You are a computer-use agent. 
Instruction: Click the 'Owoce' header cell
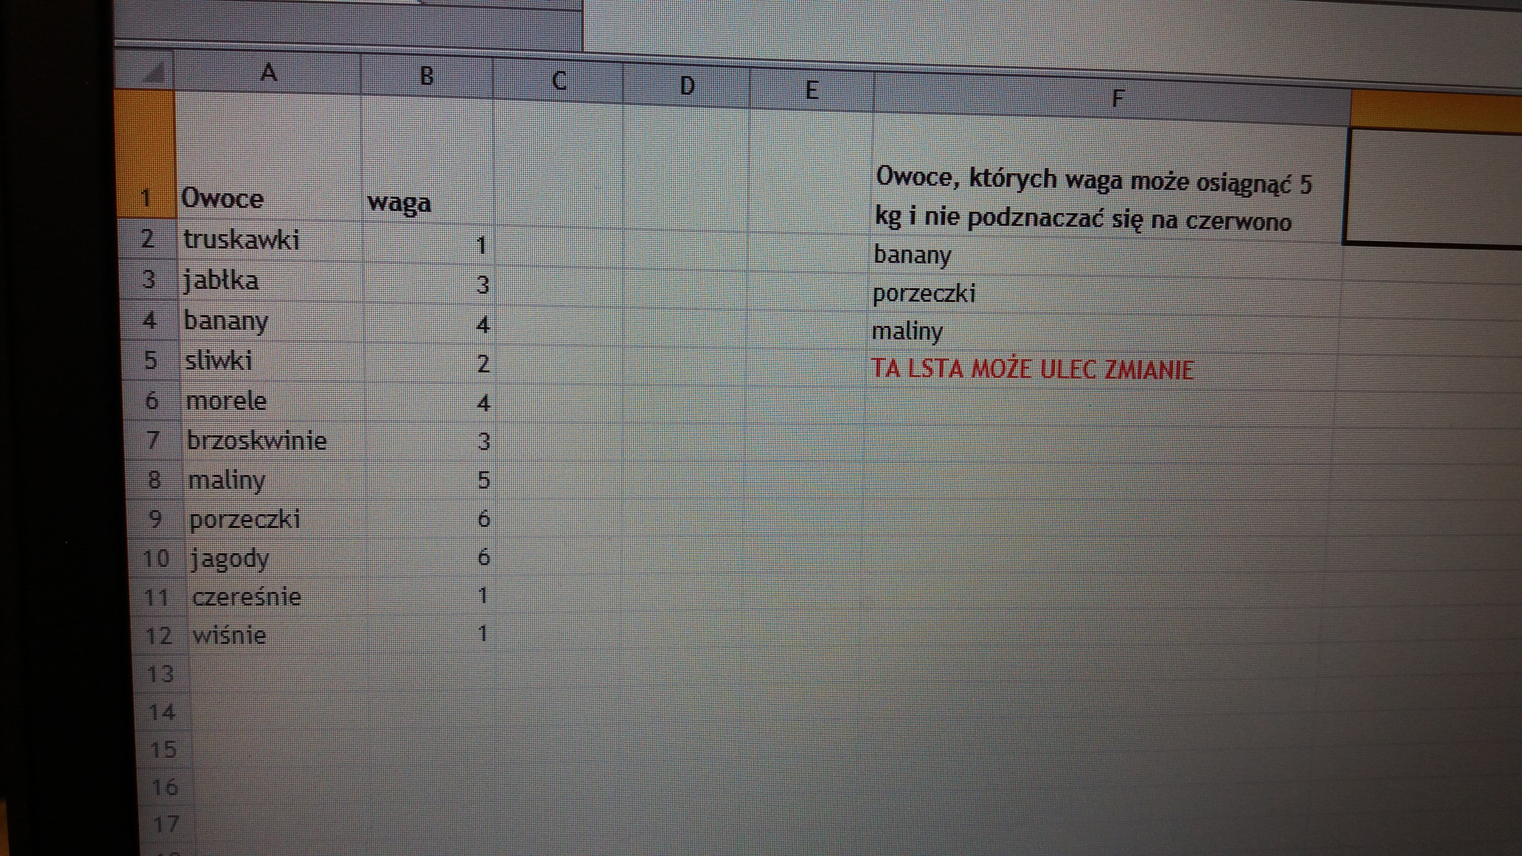coord(269,157)
